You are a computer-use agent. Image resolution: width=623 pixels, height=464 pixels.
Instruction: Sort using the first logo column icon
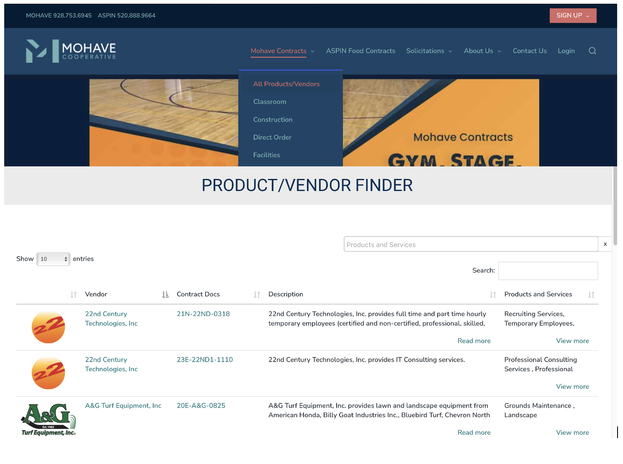coord(74,295)
